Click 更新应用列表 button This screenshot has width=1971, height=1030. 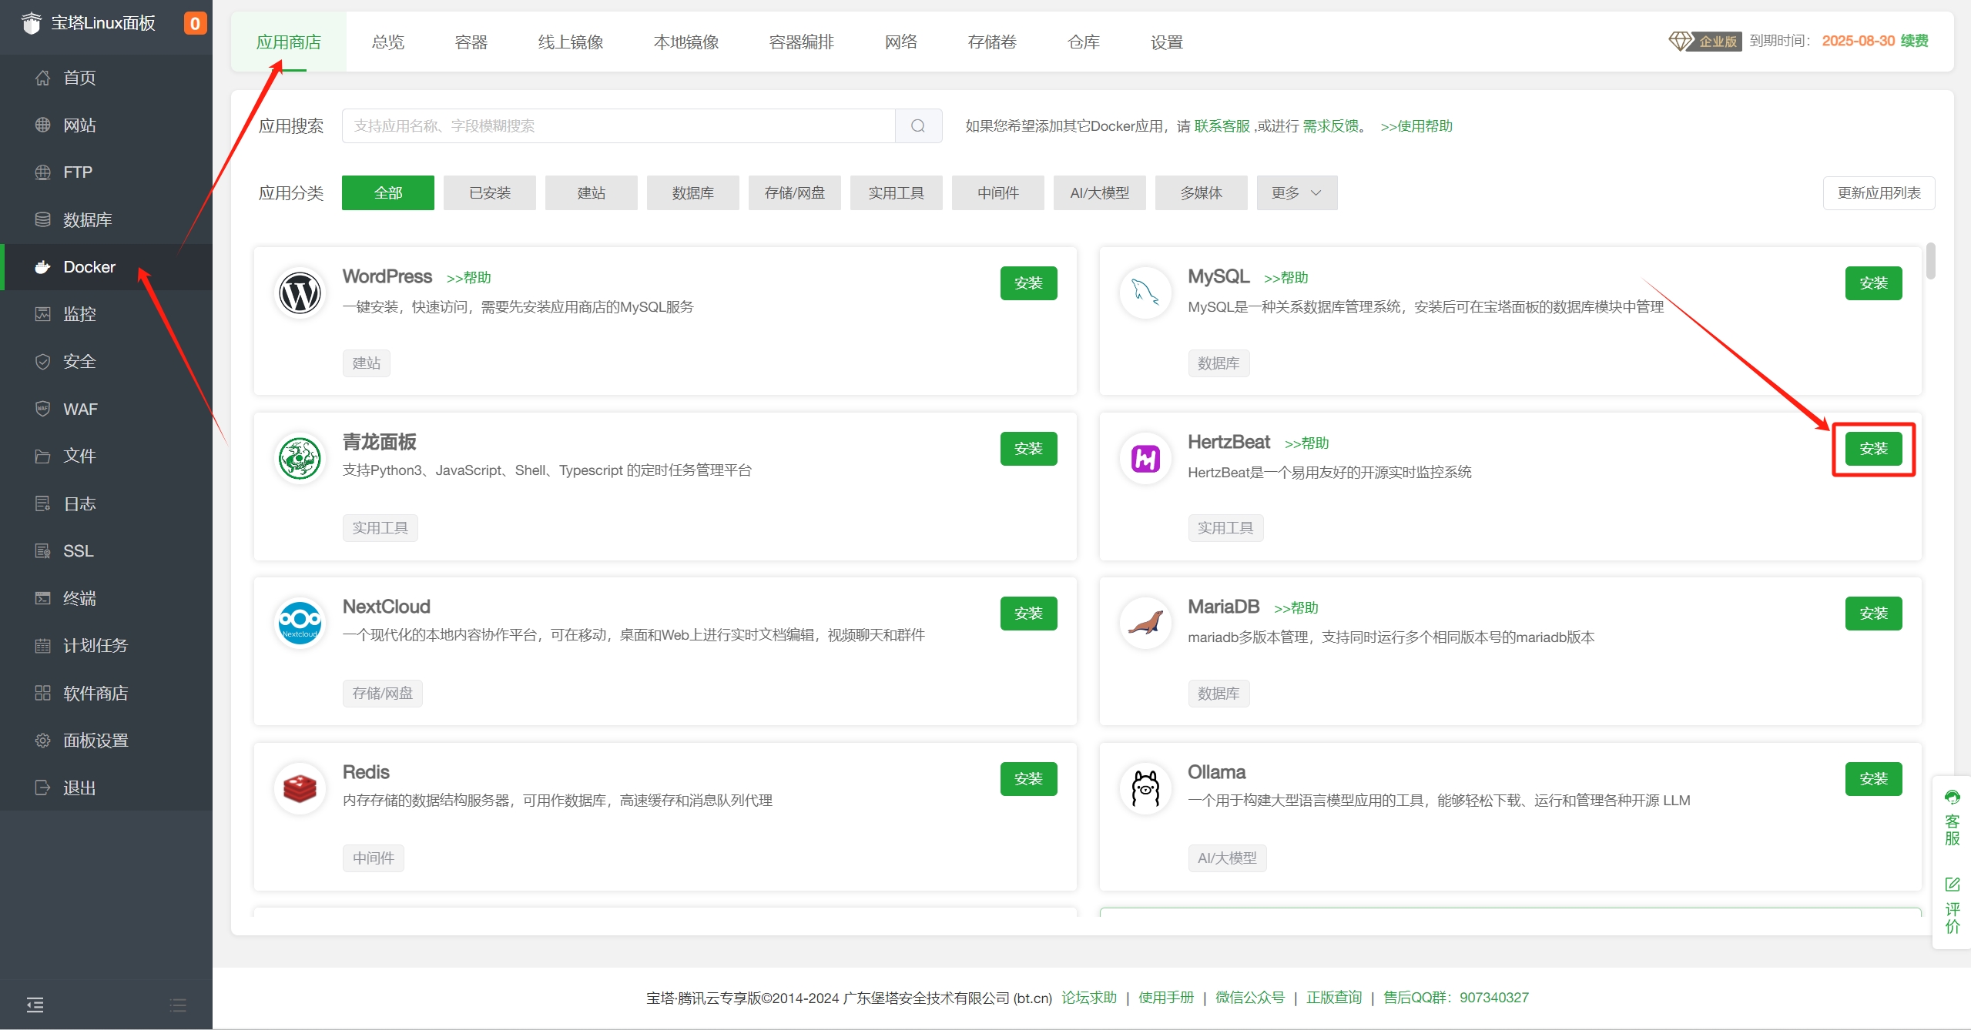[x=1878, y=193]
